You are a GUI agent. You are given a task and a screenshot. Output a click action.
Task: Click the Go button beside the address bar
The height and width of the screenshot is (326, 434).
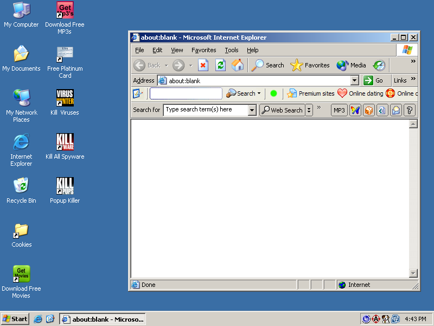[x=373, y=80]
